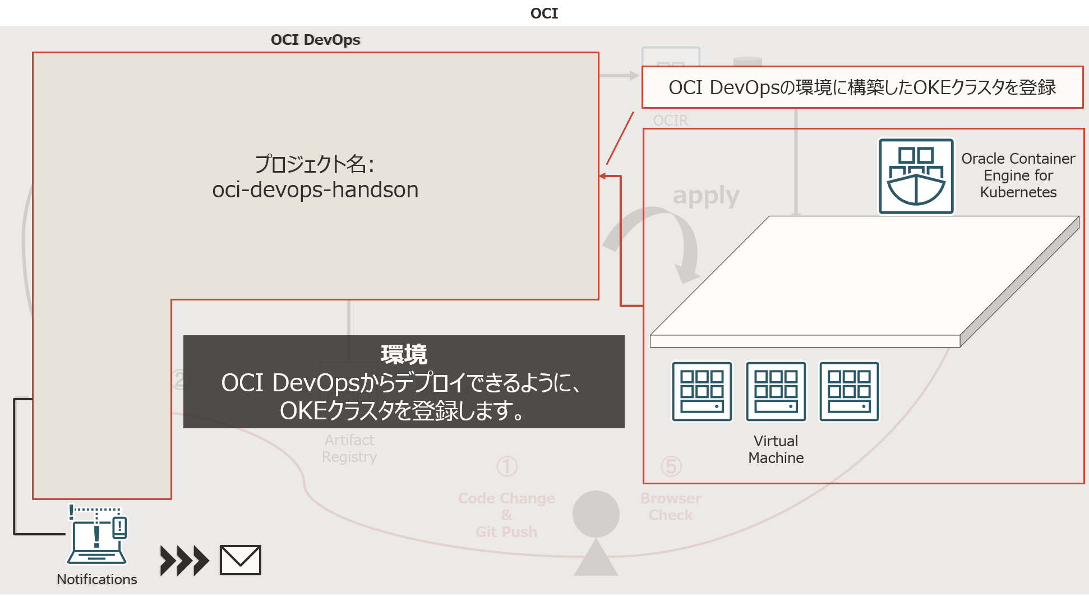Select the leftmost Virtual Machine icon
This screenshot has width=1089, height=597.
point(702,391)
